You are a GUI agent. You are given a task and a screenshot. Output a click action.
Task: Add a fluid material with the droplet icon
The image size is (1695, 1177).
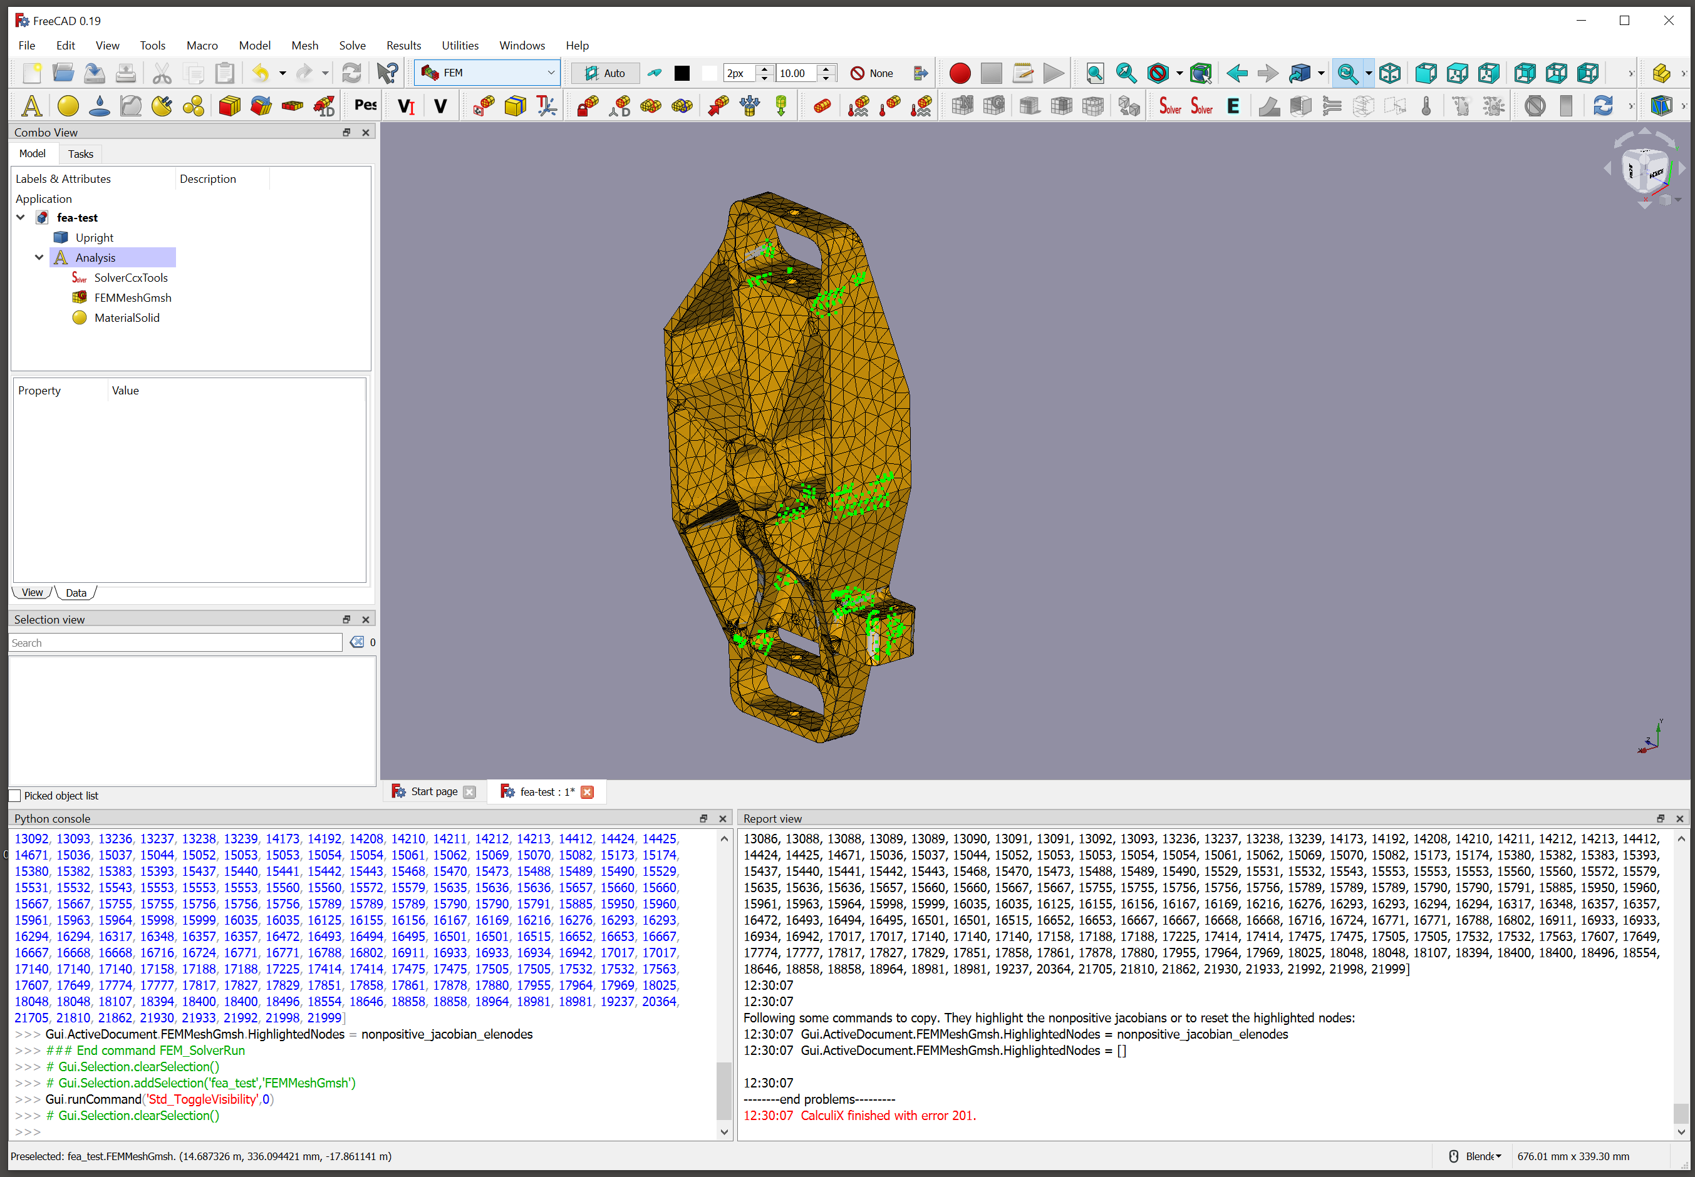(x=99, y=106)
